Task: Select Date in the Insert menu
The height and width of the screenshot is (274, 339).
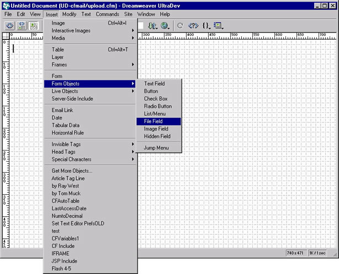Action: pyautogui.click(x=90, y=118)
